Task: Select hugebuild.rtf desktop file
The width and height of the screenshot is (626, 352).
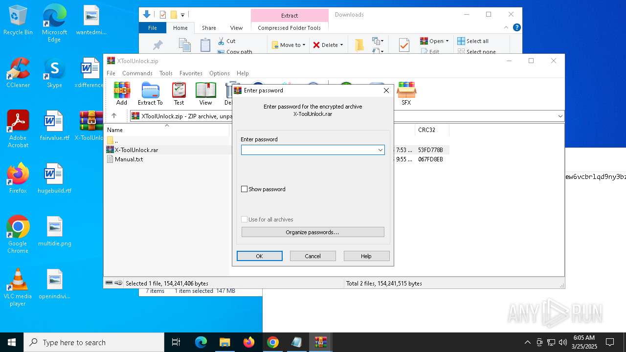Action: click(54, 178)
